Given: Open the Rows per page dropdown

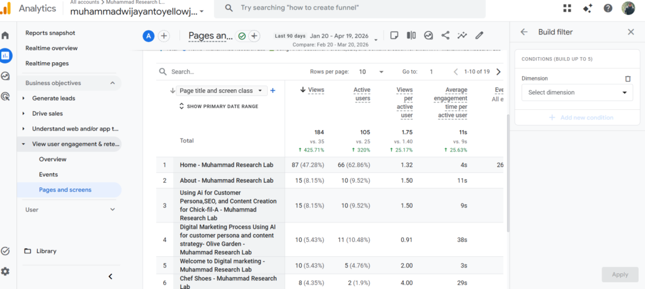Looking at the screenshot, I should click(370, 72).
